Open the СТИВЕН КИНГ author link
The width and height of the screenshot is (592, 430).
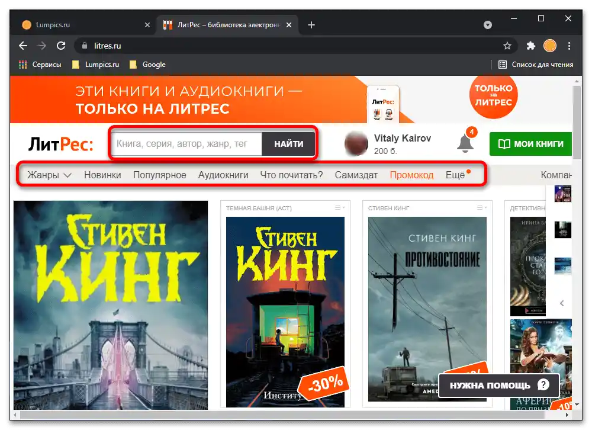(x=388, y=208)
